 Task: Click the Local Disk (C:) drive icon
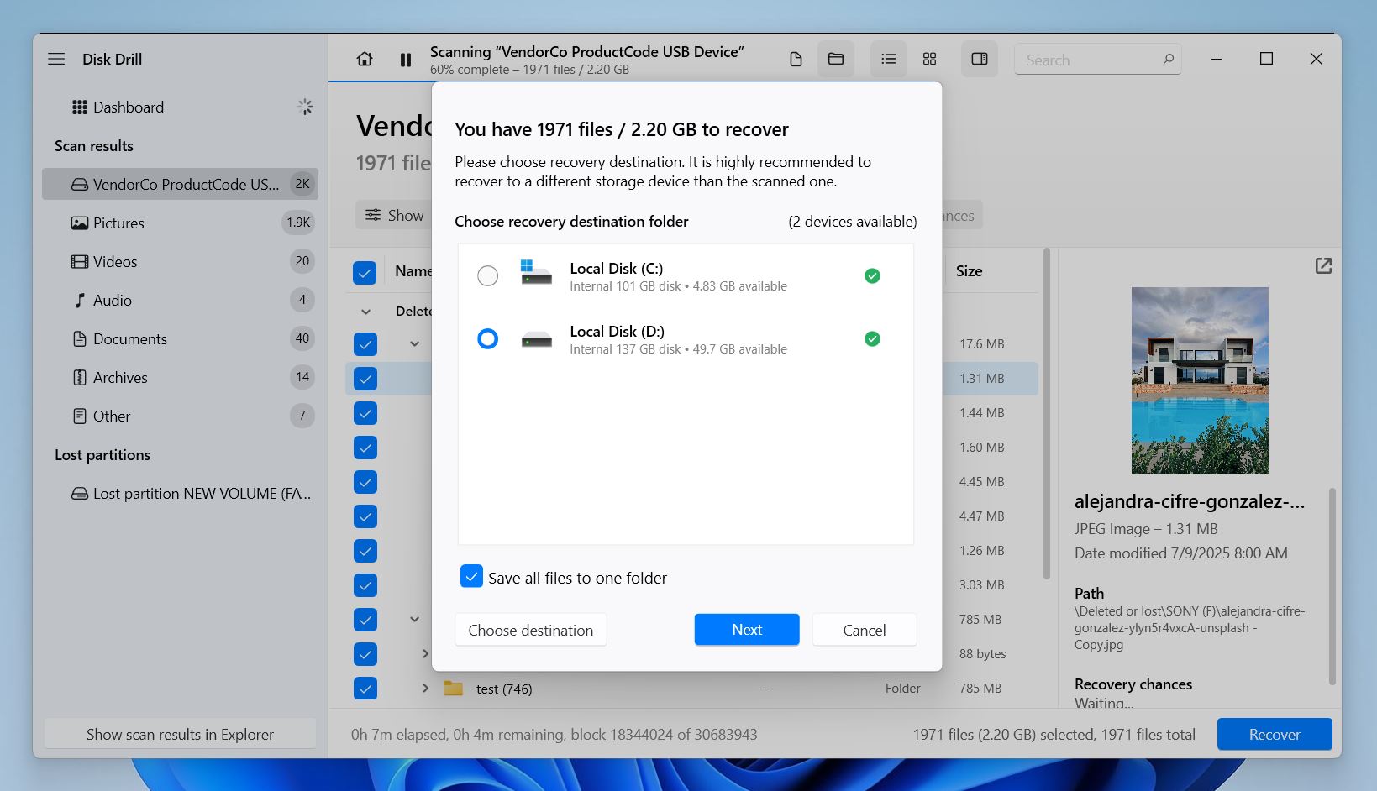tap(536, 272)
